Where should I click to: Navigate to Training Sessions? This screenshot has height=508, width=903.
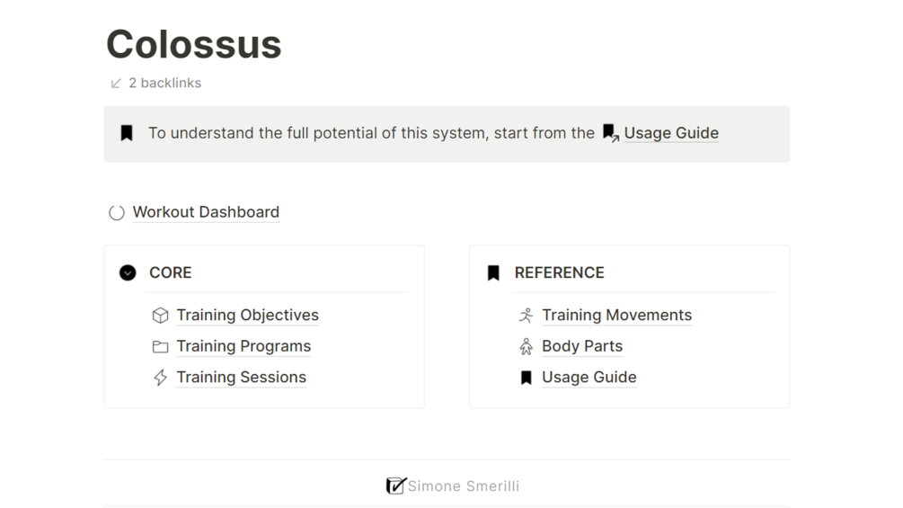(241, 378)
